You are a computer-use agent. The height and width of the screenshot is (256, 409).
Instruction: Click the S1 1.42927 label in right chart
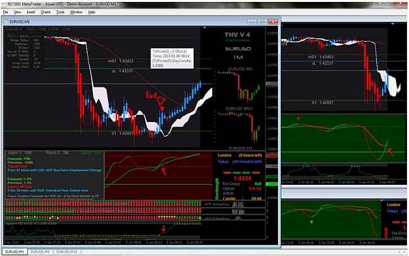pos(323,103)
